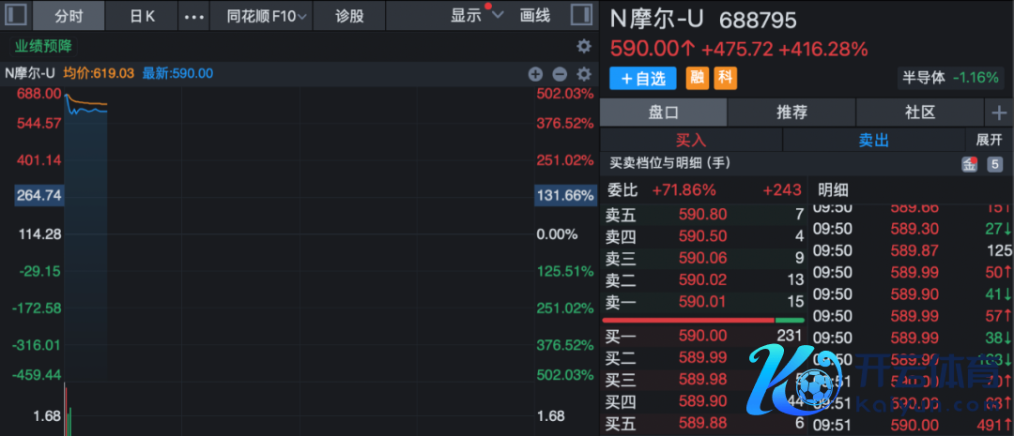The image size is (1014, 436).
Task: Click the orange 融 margin badge
Action: coord(698,79)
